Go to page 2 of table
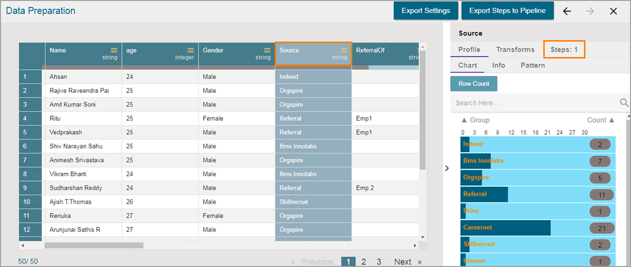 tap(363, 262)
